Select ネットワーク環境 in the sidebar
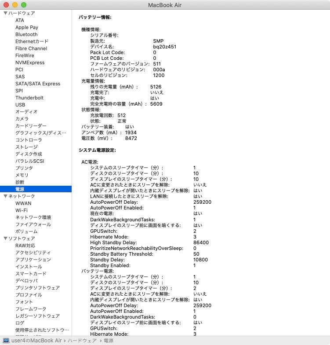Image resolution: width=330 pixels, height=345 pixels. pos(33,217)
